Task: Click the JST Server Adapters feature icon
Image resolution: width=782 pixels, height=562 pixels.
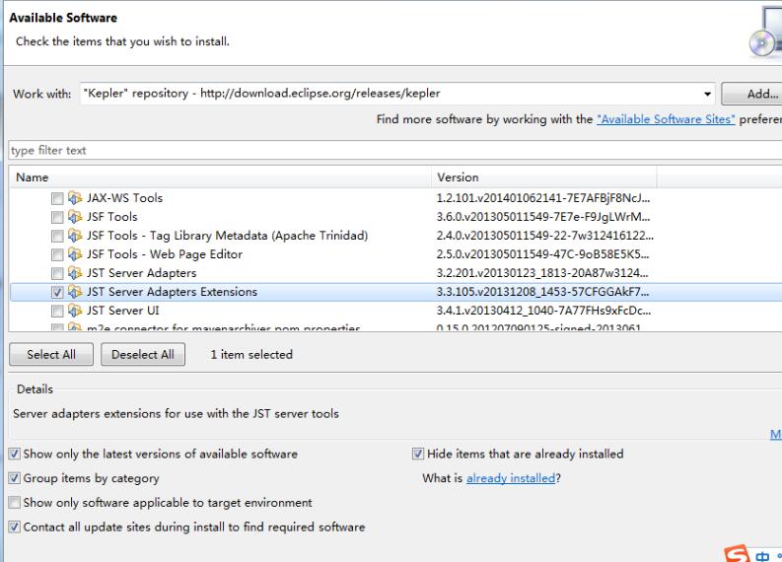Action: tap(75, 273)
